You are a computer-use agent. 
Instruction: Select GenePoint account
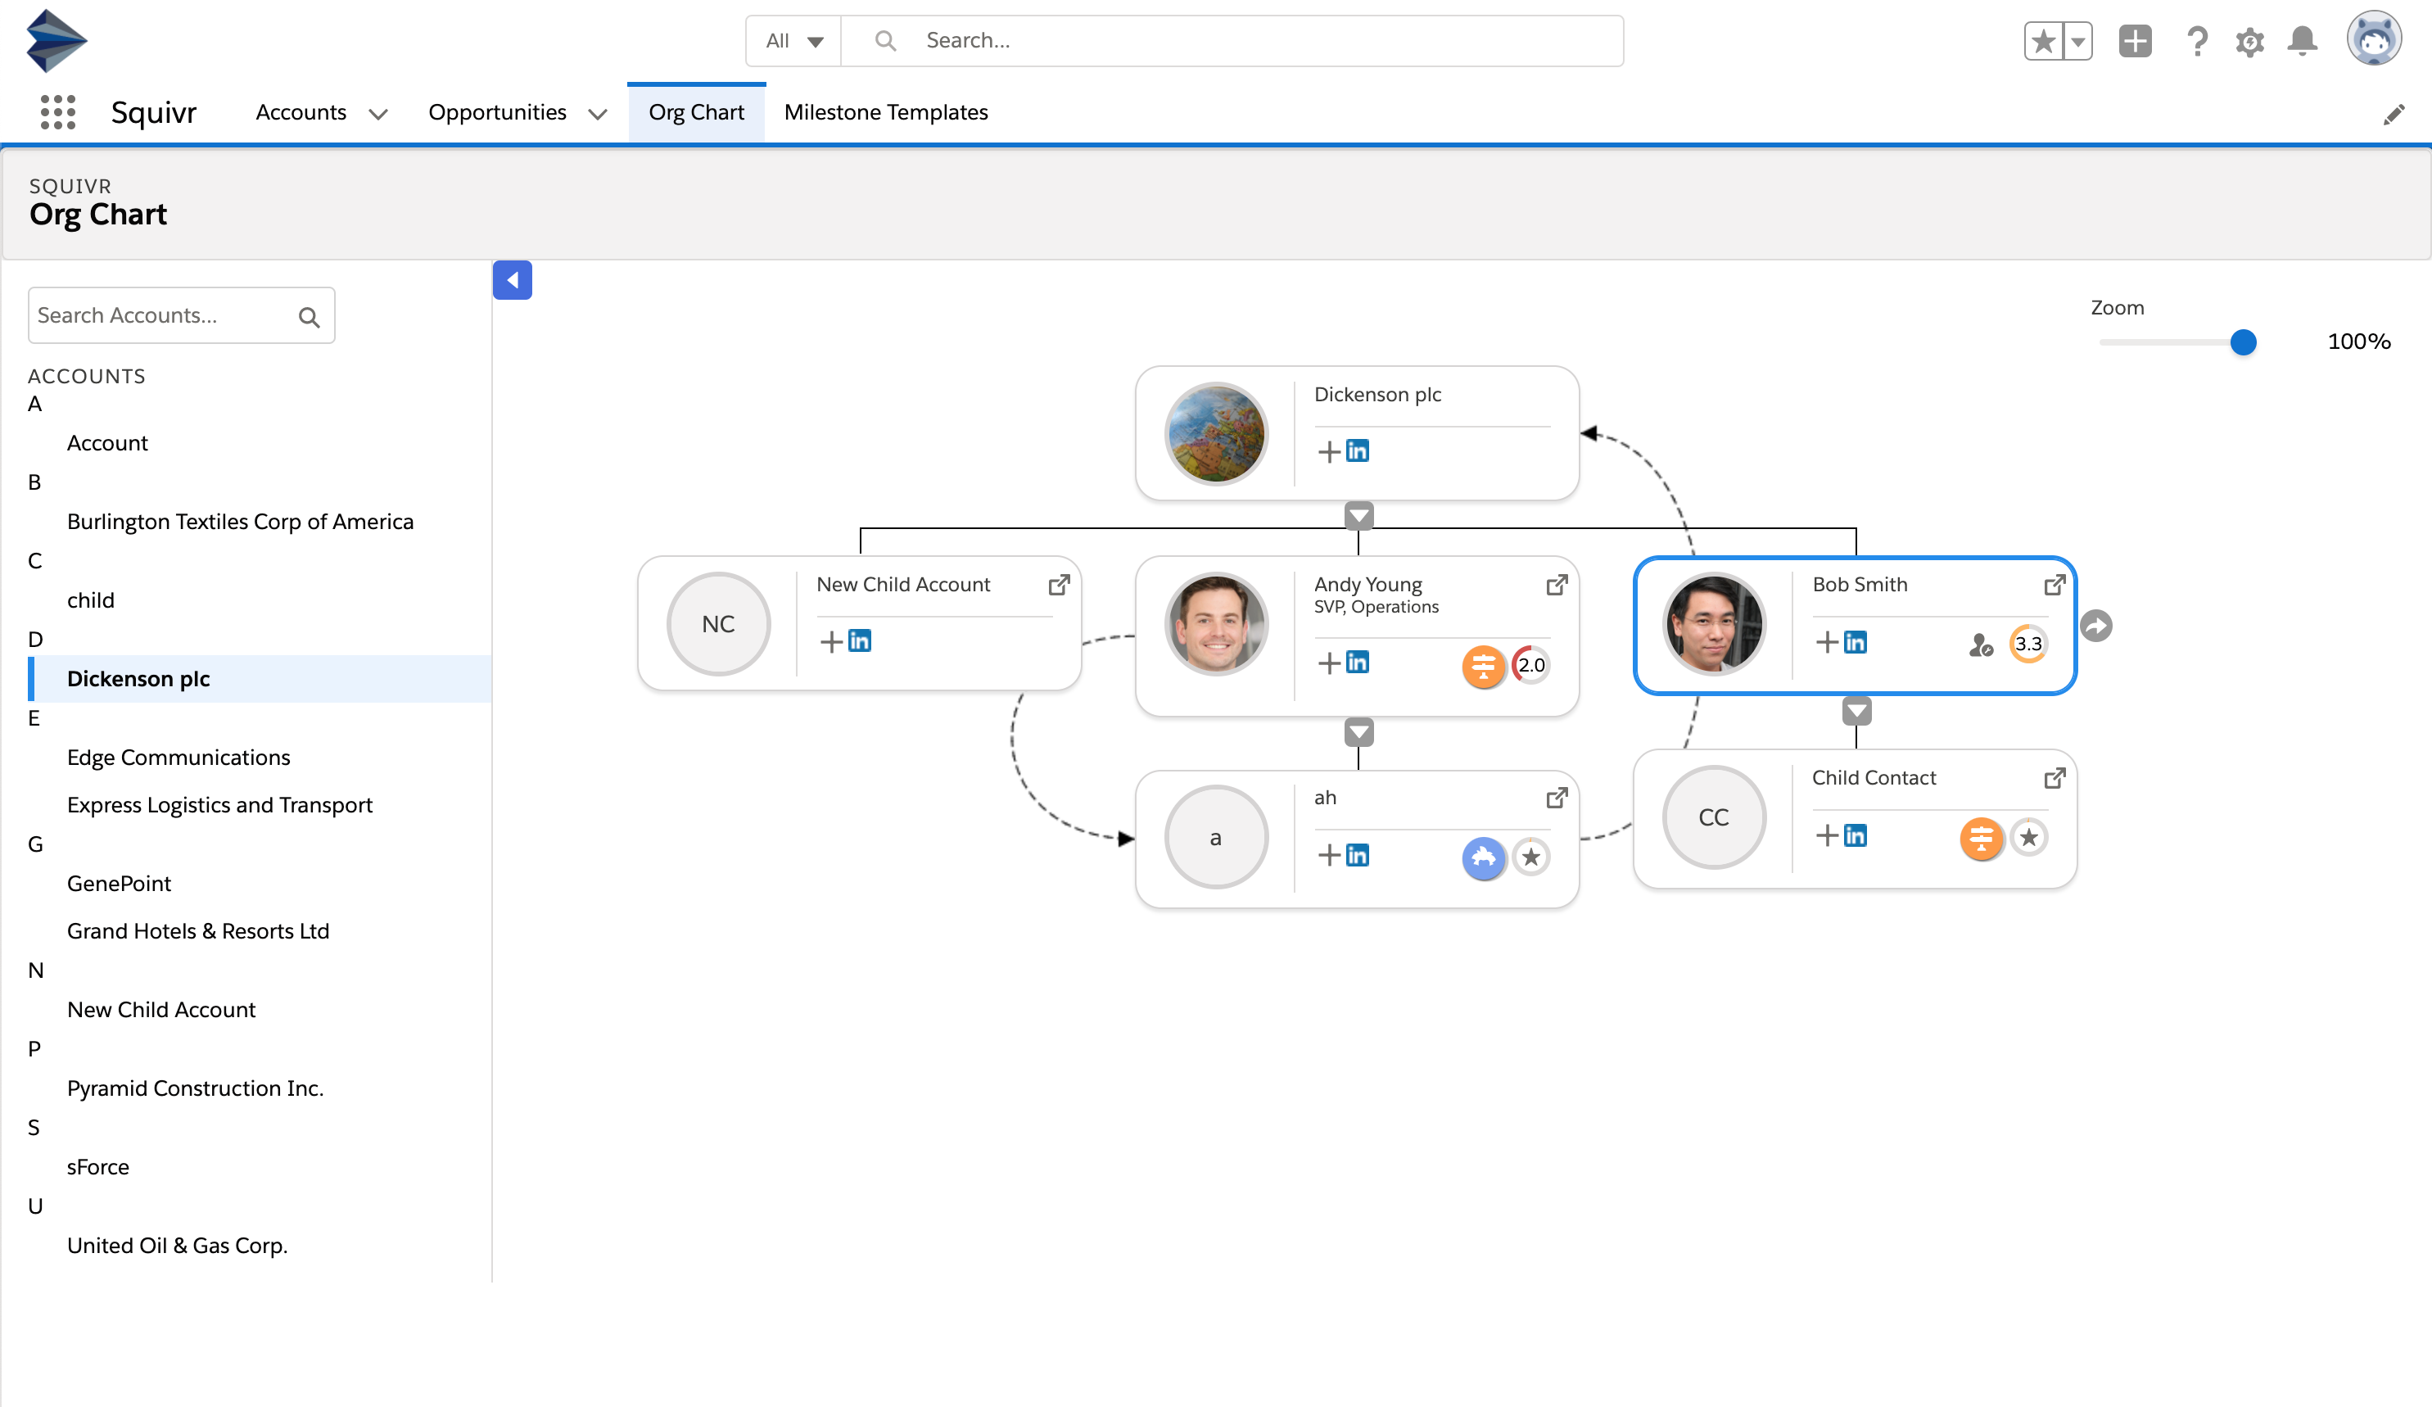point(119,883)
